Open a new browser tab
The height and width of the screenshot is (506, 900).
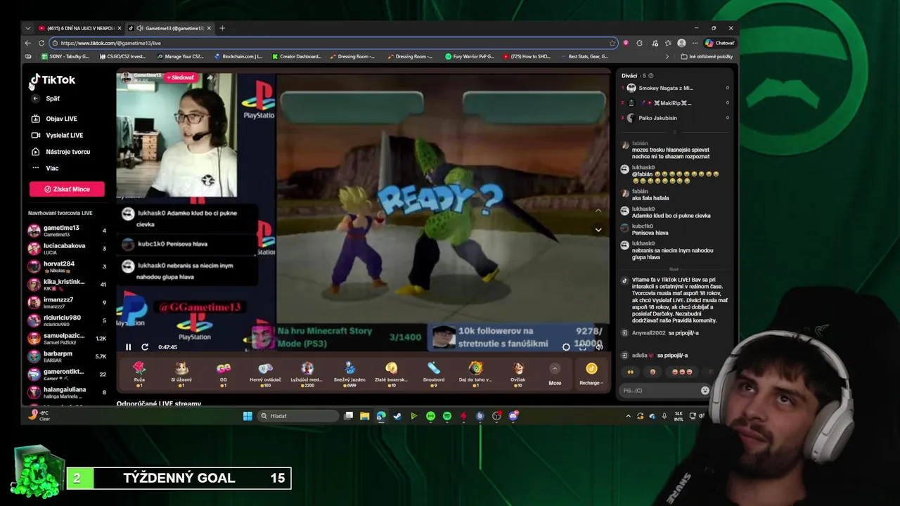point(222,28)
